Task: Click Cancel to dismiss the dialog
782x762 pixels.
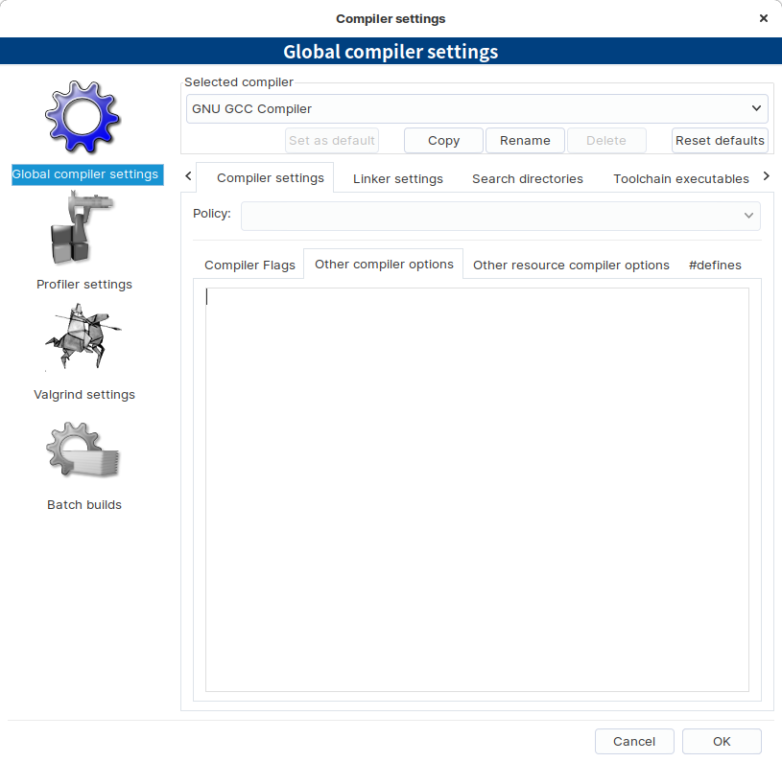Action: [x=634, y=741]
